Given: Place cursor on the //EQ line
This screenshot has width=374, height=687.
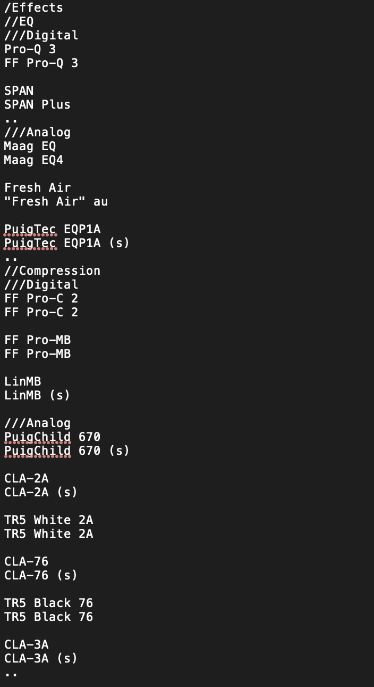Looking at the screenshot, I should click(x=19, y=22).
